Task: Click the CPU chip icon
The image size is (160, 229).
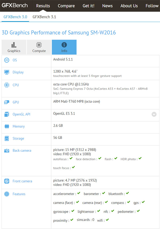Action: [x=7, y=85]
